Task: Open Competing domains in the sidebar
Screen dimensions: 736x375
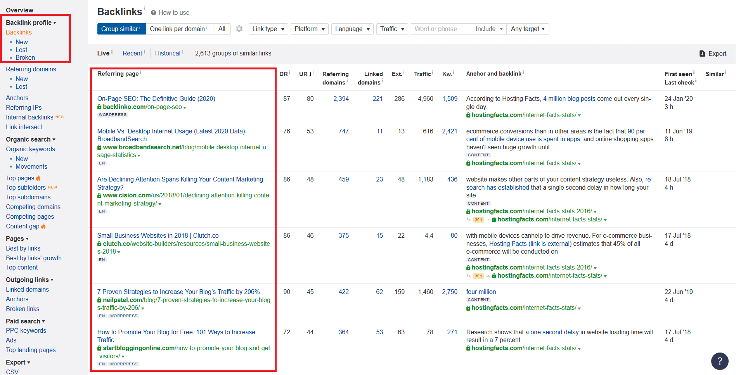Action: click(33, 207)
